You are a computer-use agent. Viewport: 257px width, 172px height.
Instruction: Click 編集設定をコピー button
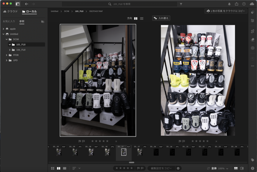click(161, 168)
